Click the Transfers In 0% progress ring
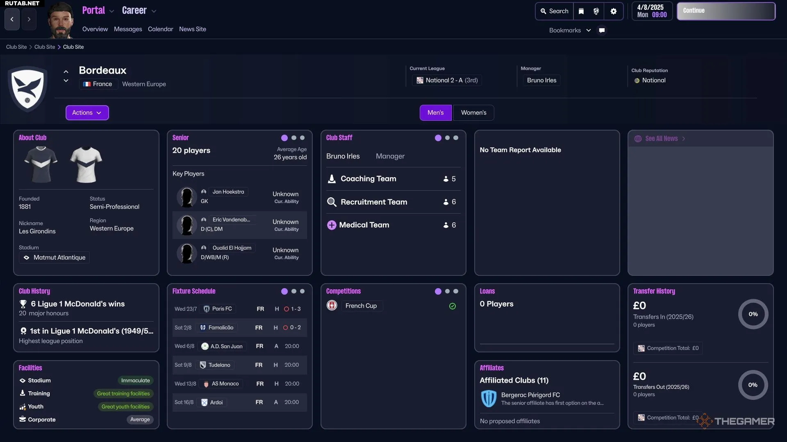The height and width of the screenshot is (442, 787). [753, 314]
